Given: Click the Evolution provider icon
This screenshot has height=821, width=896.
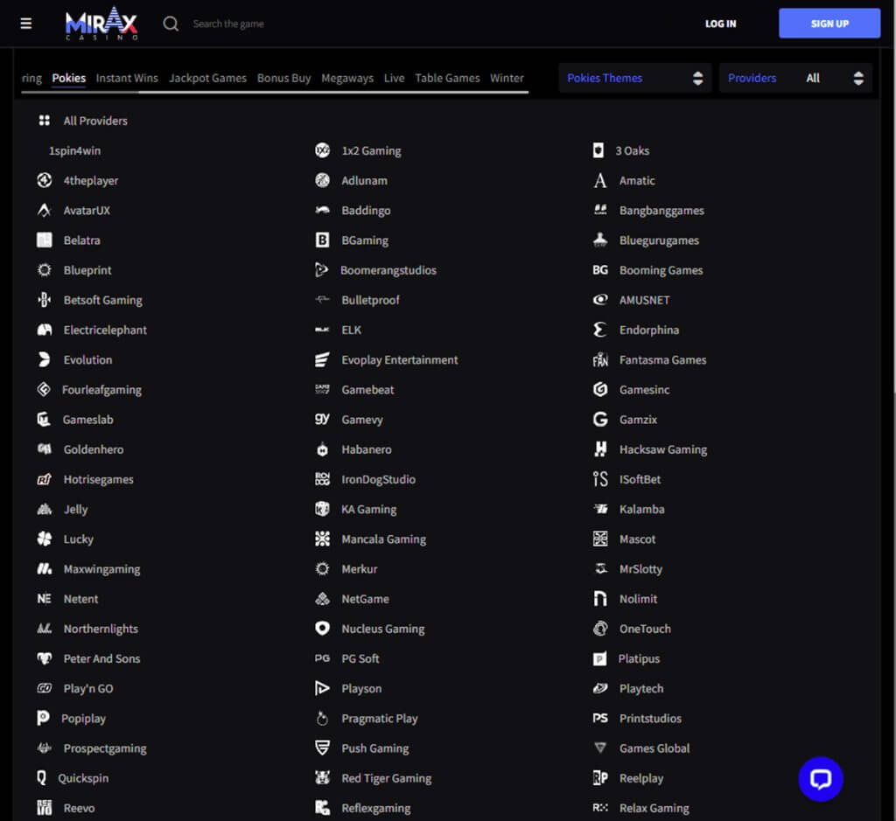Looking at the screenshot, I should 44,359.
